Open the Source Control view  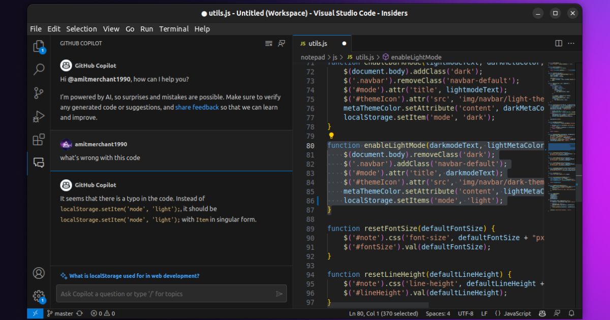39,93
